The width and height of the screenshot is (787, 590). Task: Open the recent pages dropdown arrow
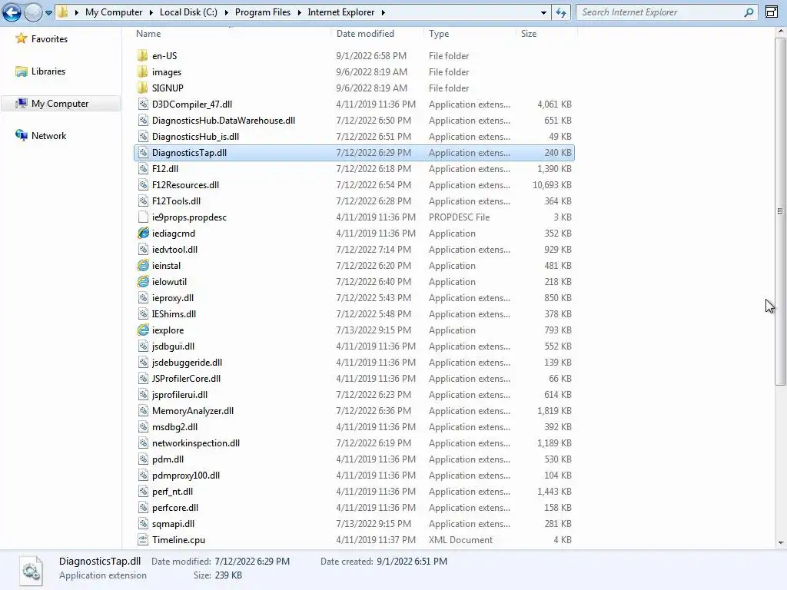tap(48, 12)
